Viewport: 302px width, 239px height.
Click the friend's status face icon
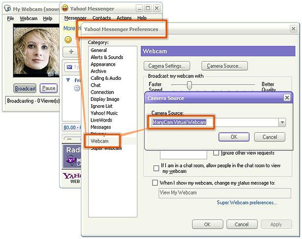pyautogui.click(x=76, y=88)
